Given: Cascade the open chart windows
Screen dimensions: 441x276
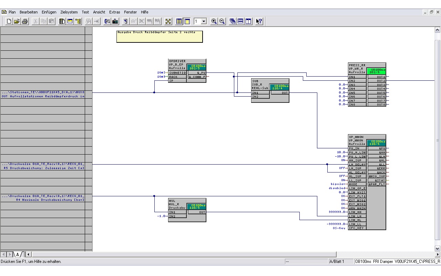Looking at the screenshot, I should tap(233, 21).
